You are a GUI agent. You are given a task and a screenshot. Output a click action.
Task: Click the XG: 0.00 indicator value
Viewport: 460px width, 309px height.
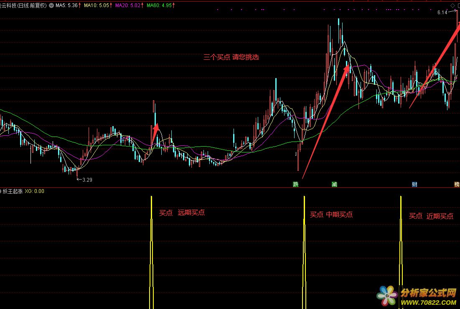pos(35,191)
